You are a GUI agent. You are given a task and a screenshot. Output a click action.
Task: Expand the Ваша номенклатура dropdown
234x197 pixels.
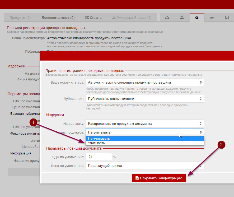pos(144,82)
